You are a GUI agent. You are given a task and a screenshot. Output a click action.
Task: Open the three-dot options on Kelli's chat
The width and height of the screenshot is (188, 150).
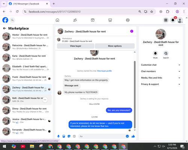(x=45, y=100)
